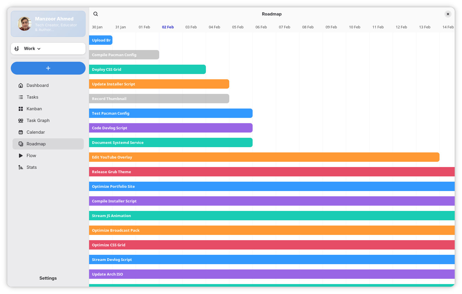Screen dimensions: 462x294
Task: Select the Upload Br task bar
Action: [101, 40]
